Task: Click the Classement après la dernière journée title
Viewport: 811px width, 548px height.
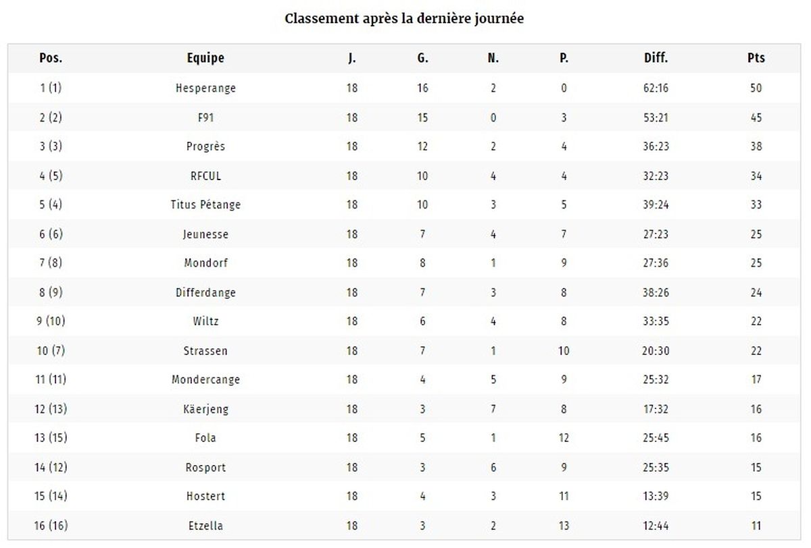Action: [x=404, y=19]
